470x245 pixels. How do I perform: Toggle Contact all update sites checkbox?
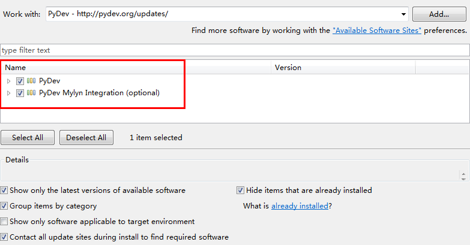(4, 237)
